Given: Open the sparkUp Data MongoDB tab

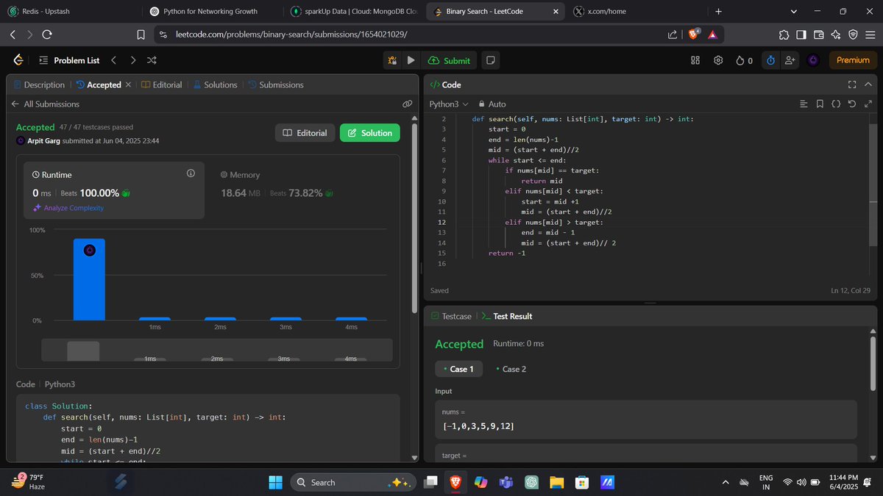Looking at the screenshot, I should pos(352,12).
